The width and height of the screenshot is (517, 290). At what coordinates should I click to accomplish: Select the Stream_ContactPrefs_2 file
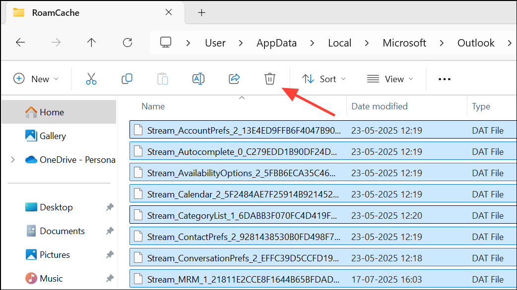click(x=323, y=237)
